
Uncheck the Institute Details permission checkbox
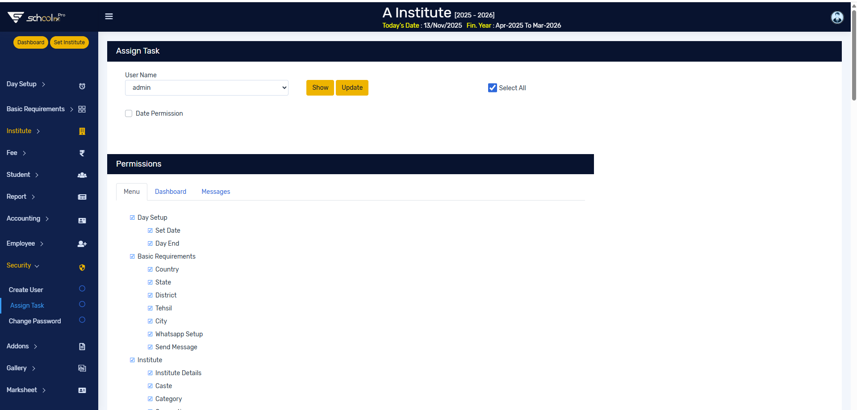pos(150,373)
